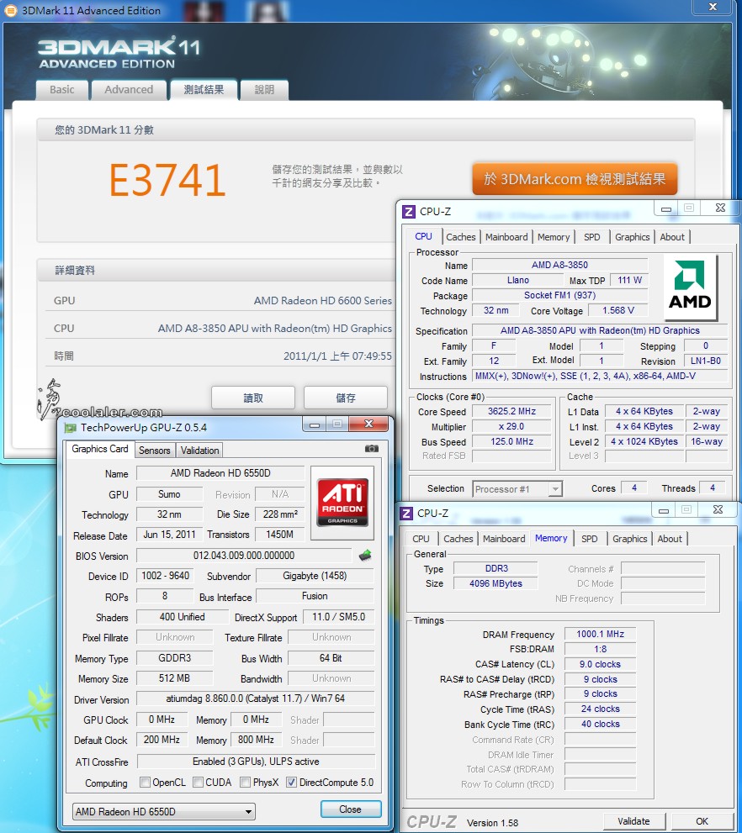Click DRAM Frequency value 1000.1 MHz
Screen dimensions: 742x833
tap(600, 634)
